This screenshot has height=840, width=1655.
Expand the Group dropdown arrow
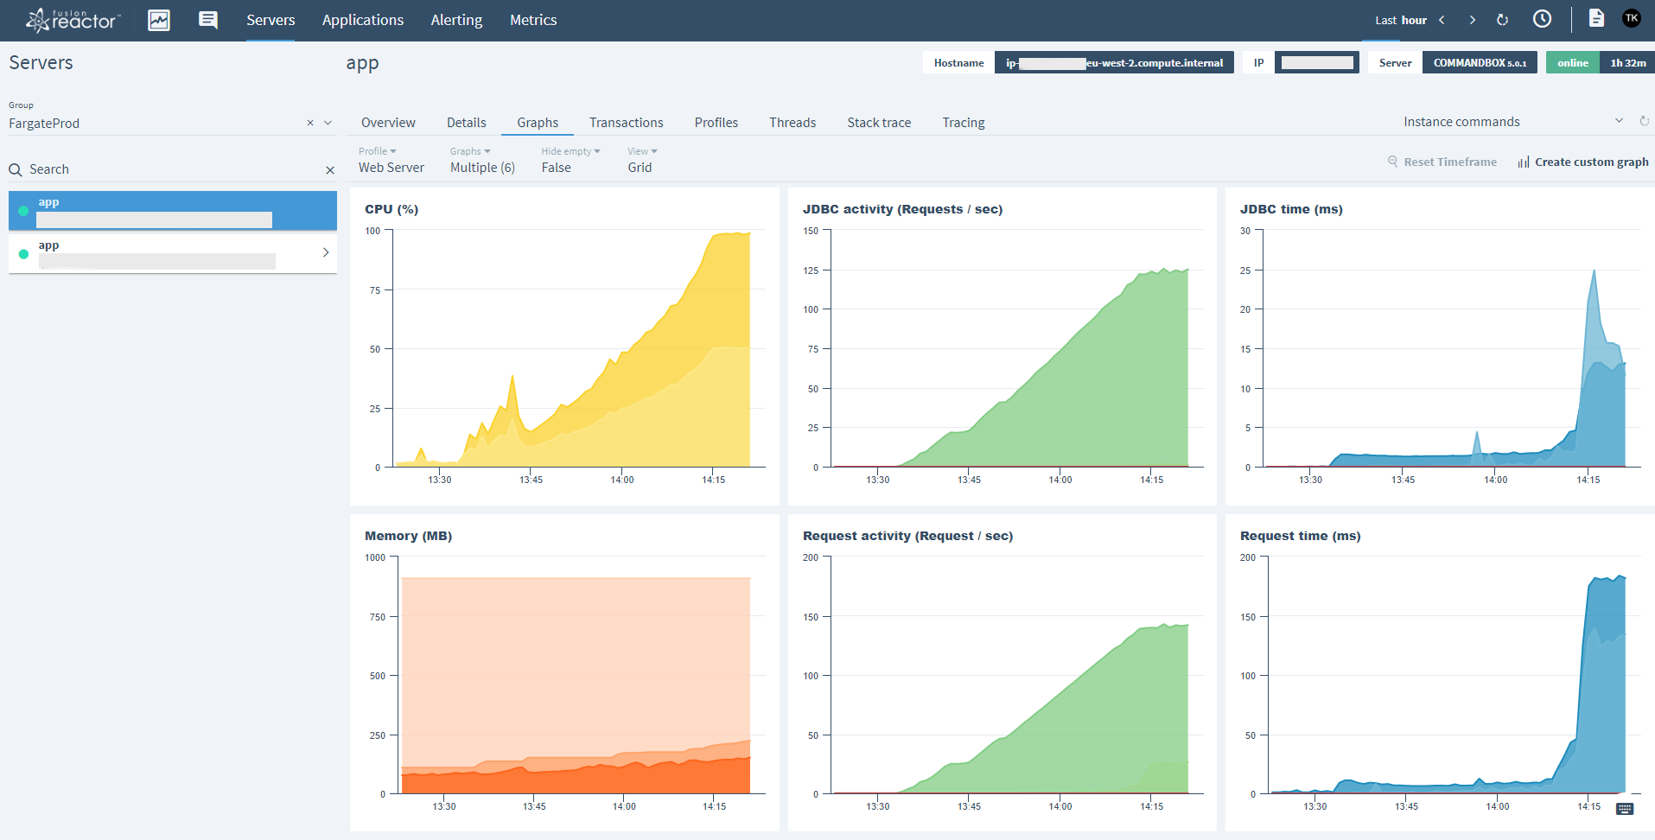(328, 123)
